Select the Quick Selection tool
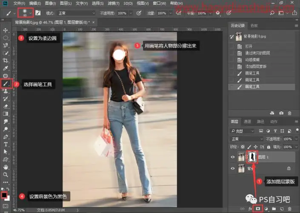This screenshot has height=213, width=300. pyautogui.click(x=6, y=53)
